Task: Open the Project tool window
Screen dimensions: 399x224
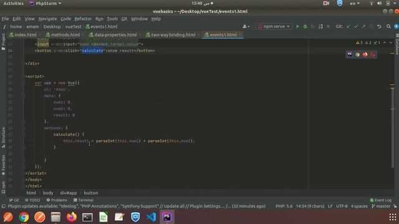Action: click(x=3, y=42)
